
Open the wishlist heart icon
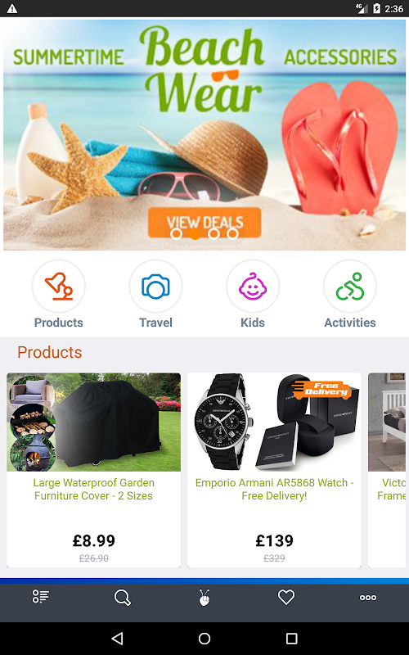tap(286, 598)
